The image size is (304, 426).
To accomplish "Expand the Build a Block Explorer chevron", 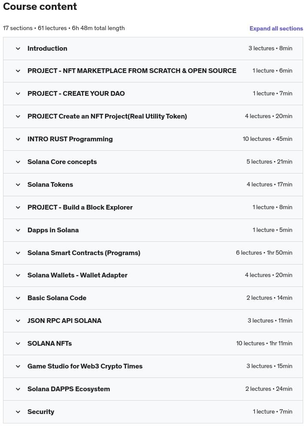I will (18, 207).
